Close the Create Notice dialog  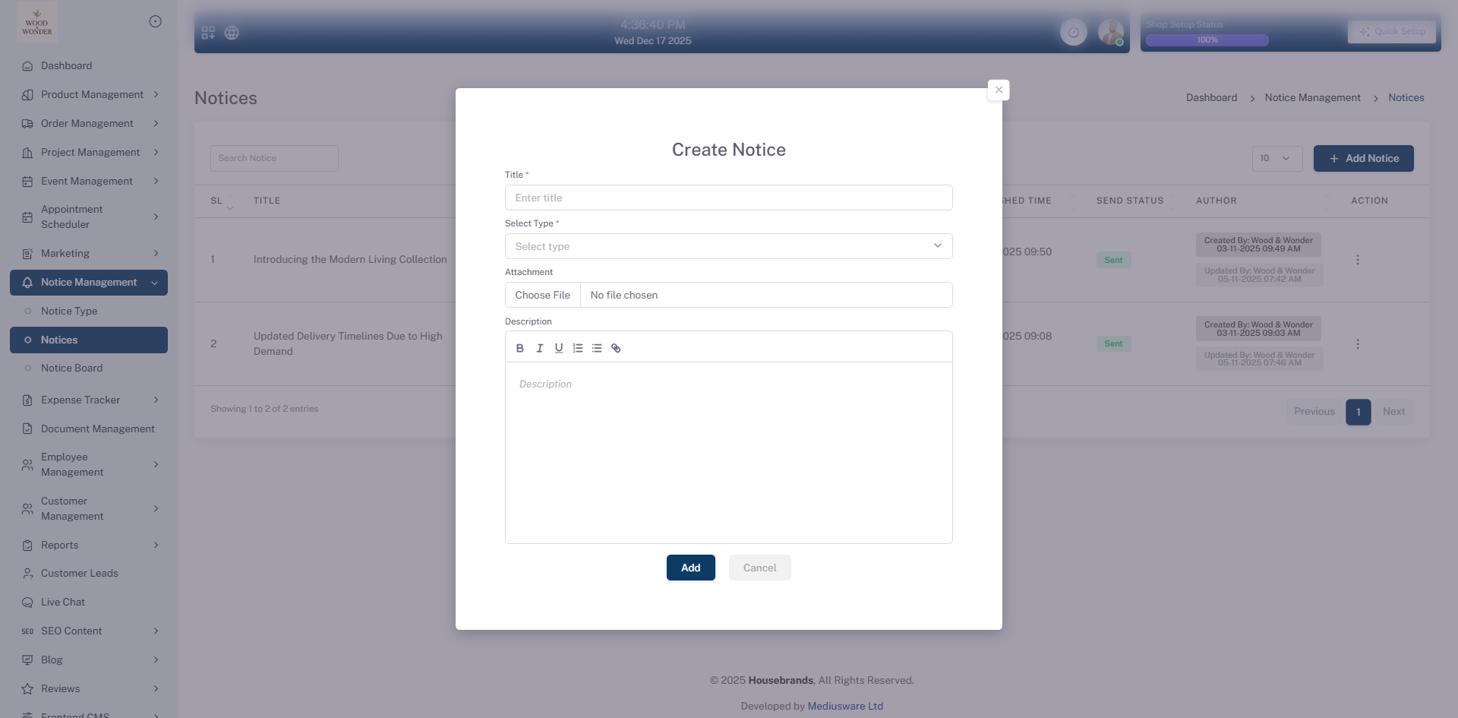[999, 90]
